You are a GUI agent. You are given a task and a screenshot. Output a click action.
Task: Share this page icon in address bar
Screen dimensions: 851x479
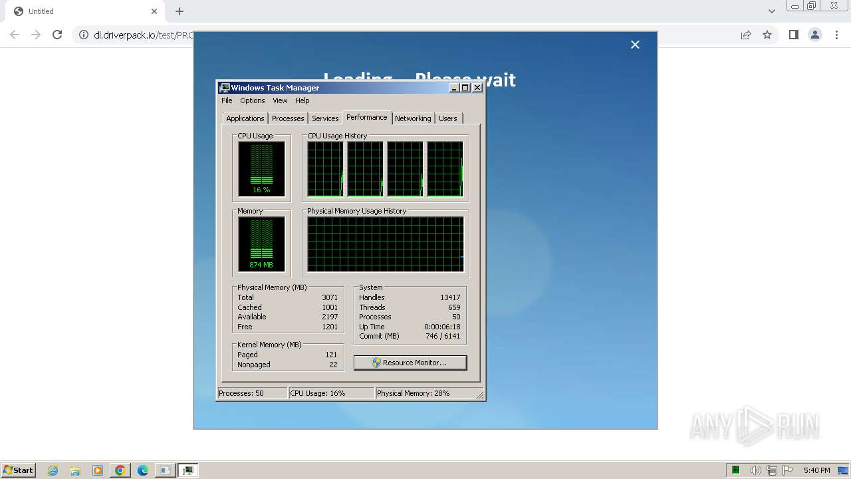point(746,35)
